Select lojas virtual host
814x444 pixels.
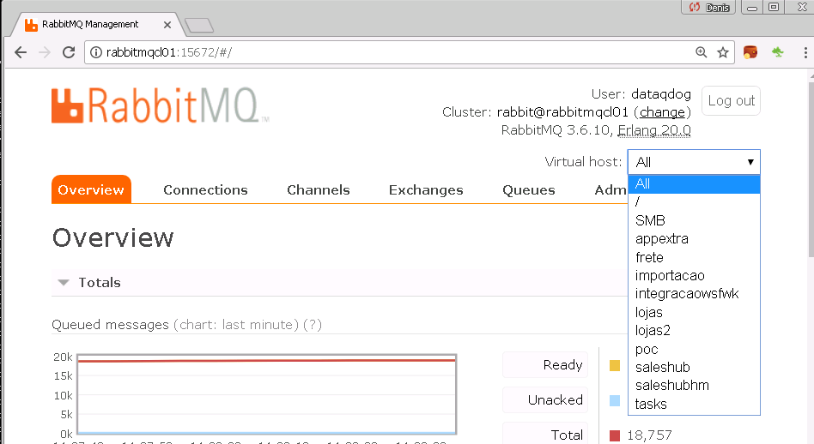(694, 312)
